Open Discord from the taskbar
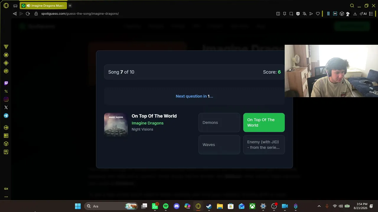This screenshot has width=378, height=212. (177, 206)
